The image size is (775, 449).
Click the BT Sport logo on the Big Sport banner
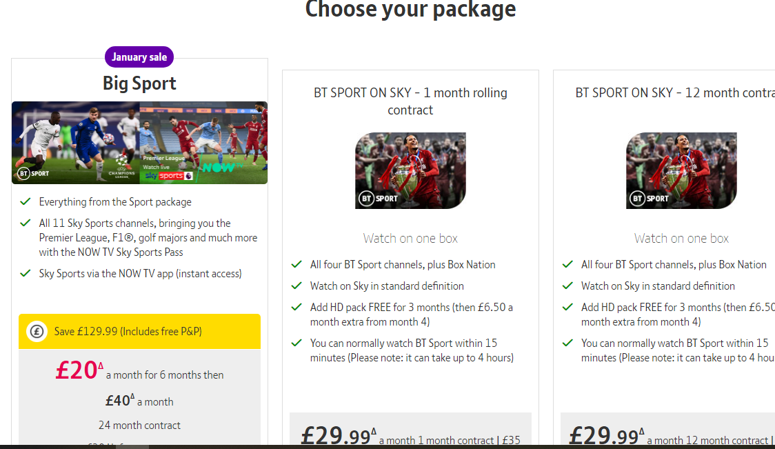[34, 173]
